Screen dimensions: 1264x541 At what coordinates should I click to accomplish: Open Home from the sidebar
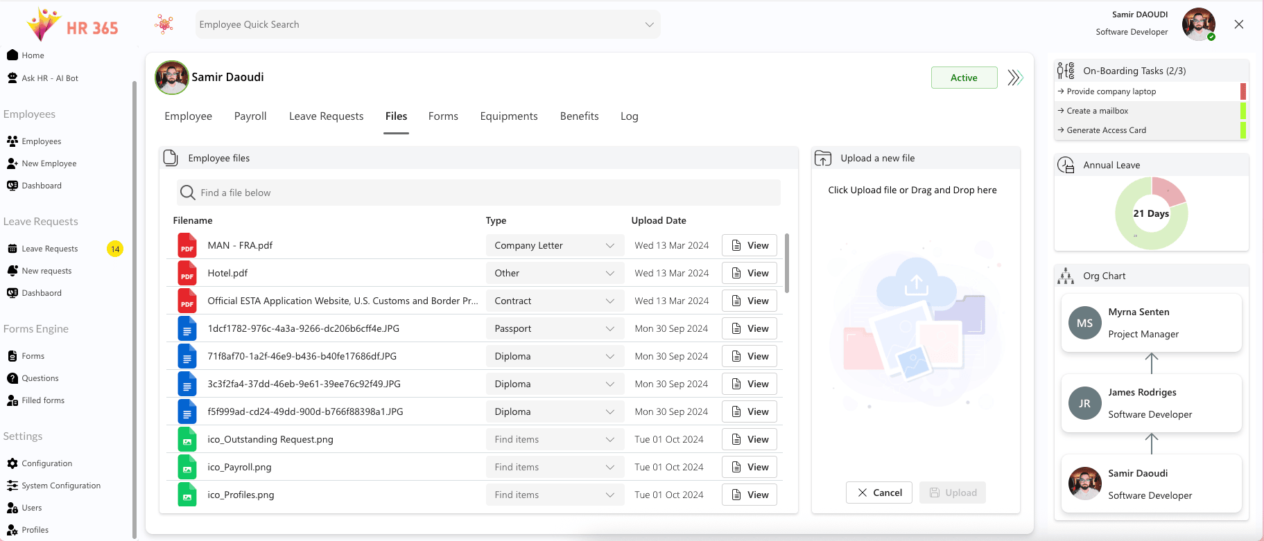coord(26,55)
